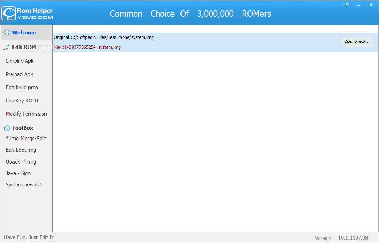The width and height of the screenshot is (379, 243).
Task: Open Upack *.img tool
Action: (x=21, y=162)
